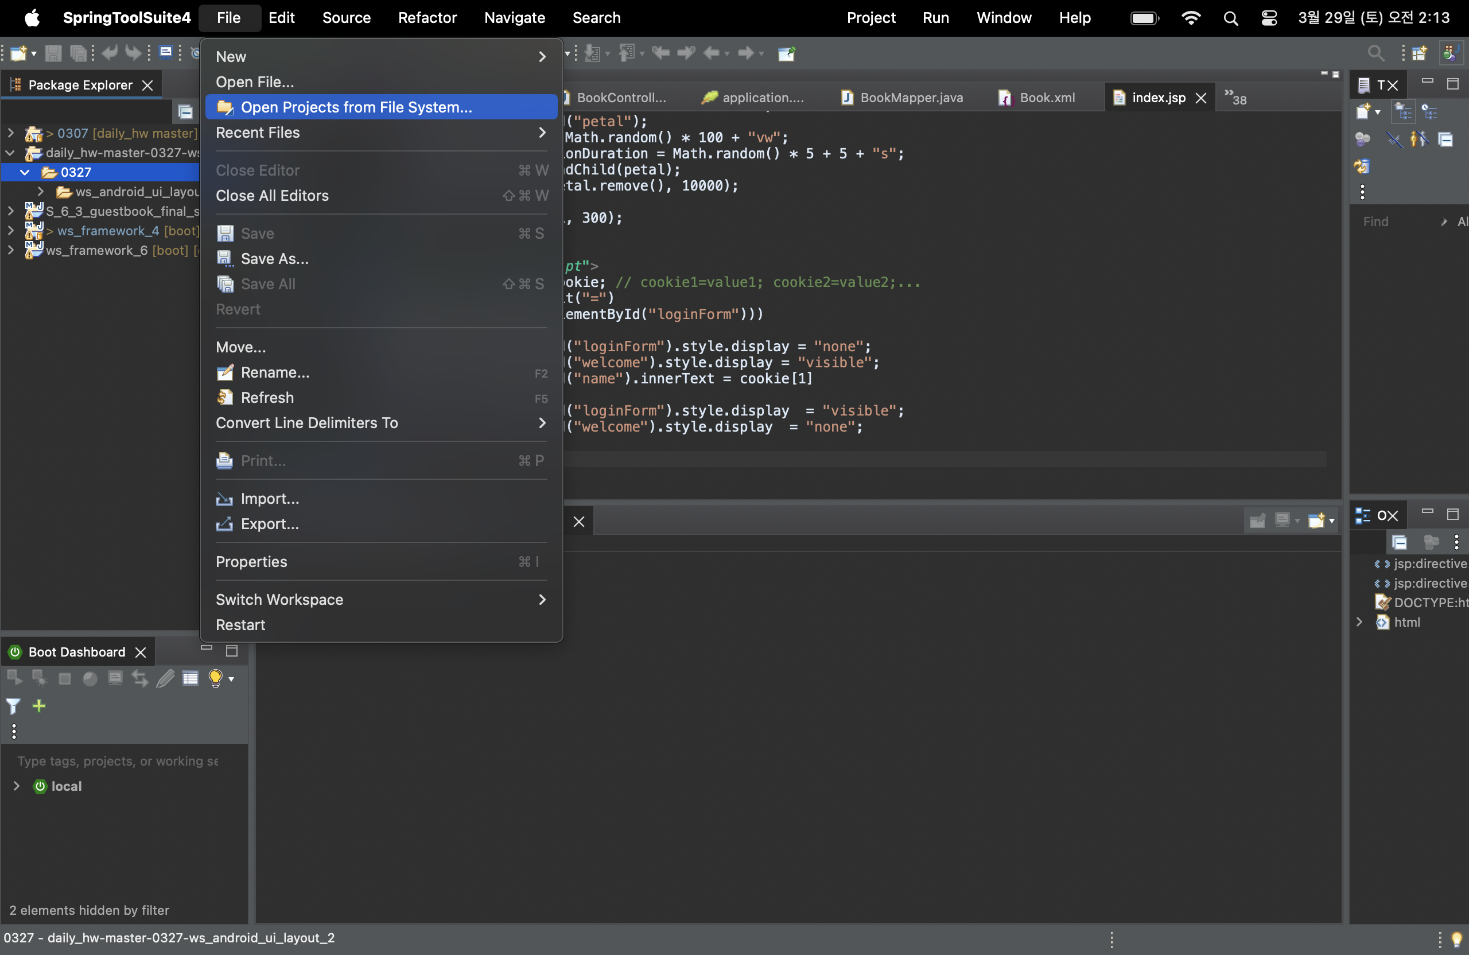
Task: Open Boot Dashboard view menu dots
Action: click(x=14, y=732)
